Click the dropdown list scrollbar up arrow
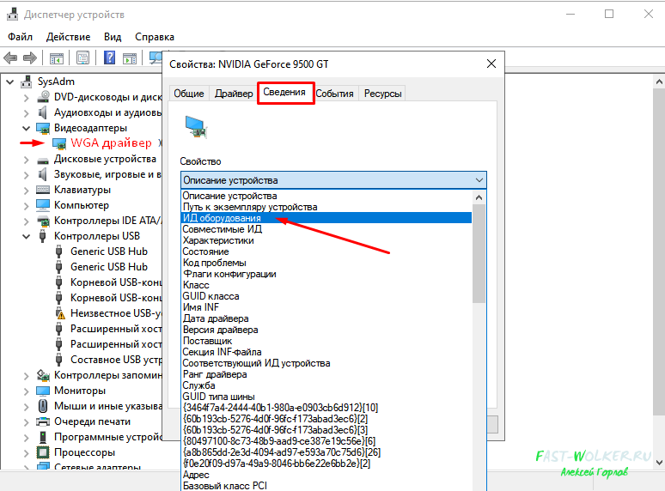665x491 pixels. coord(479,197)
